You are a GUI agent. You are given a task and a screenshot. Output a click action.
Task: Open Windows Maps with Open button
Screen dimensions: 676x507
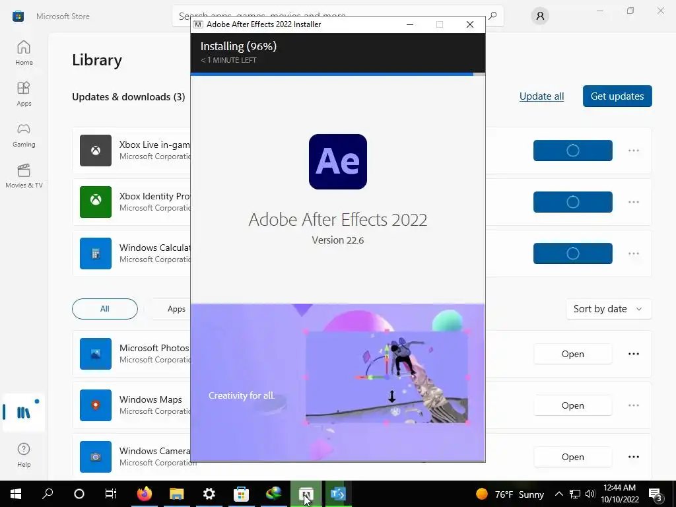point(572,405)
